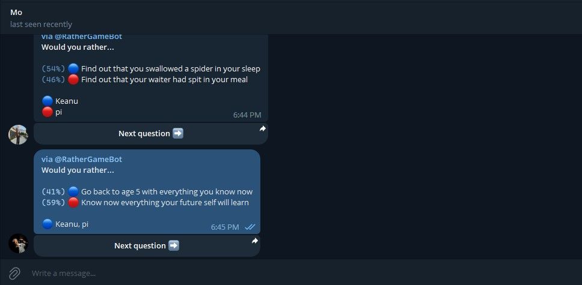Screen dimensions: 582x285
Task: Click Next question under the age 5 poll
Action: 147,246
